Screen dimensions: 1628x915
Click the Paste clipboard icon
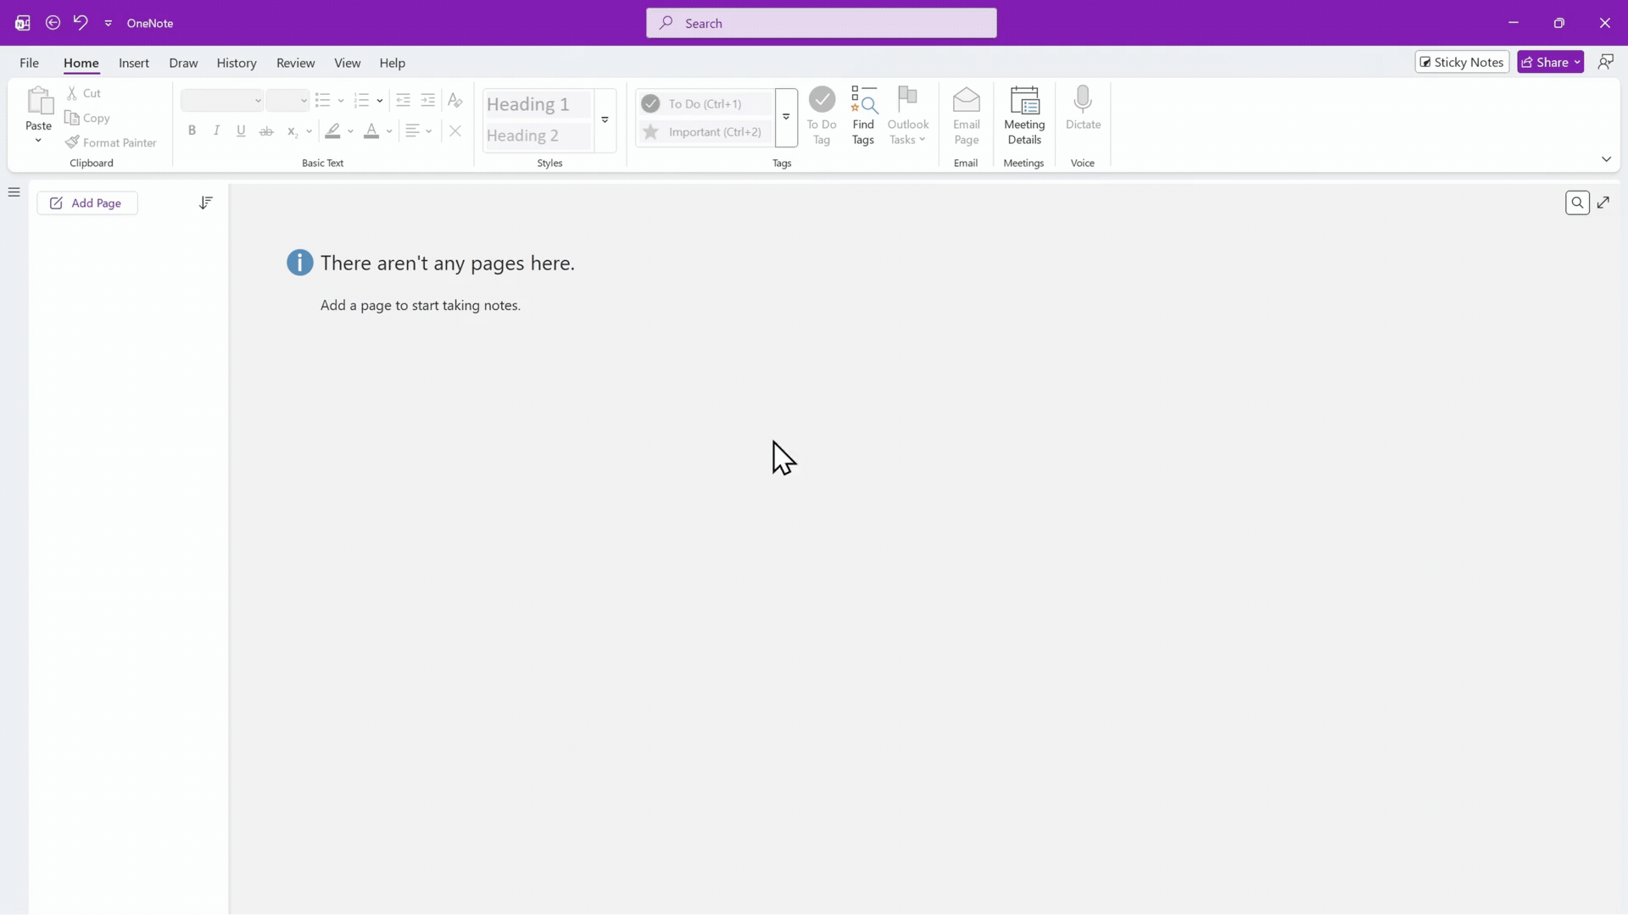39,101
